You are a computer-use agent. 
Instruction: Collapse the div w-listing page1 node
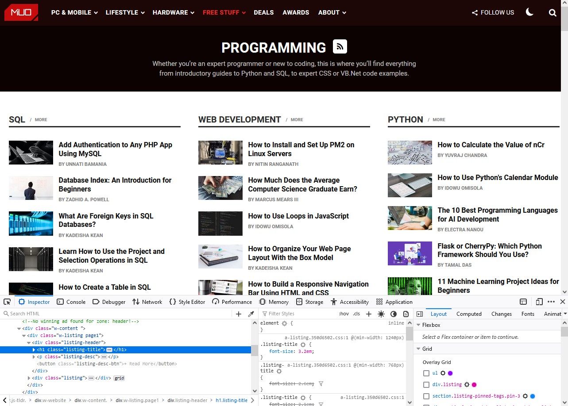(24, 336)
